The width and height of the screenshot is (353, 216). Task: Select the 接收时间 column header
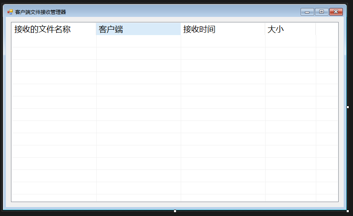(223, 29)
